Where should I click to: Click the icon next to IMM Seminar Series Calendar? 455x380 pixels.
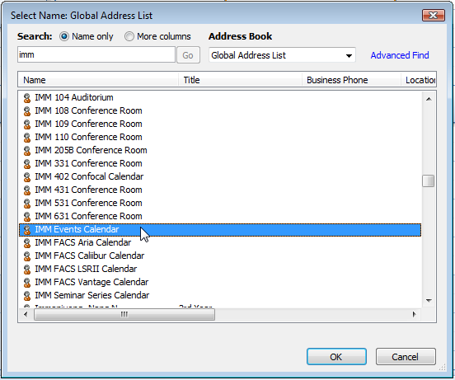pos(27,296)
